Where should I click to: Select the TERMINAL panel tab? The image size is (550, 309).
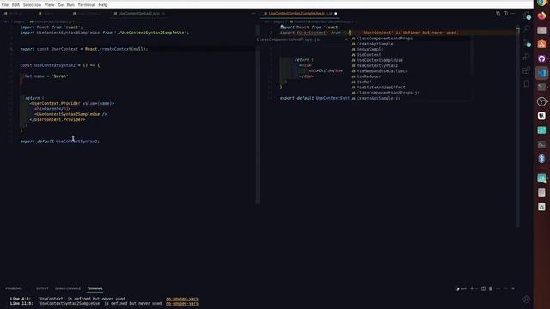pyautogui.click(x=95, y=288)
